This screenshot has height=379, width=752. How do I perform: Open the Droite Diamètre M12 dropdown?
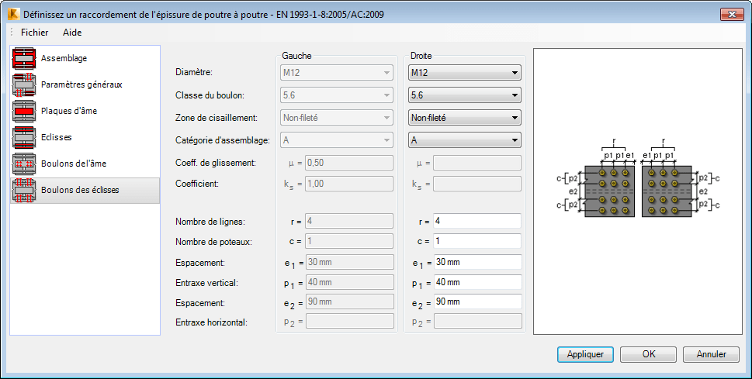464,73
